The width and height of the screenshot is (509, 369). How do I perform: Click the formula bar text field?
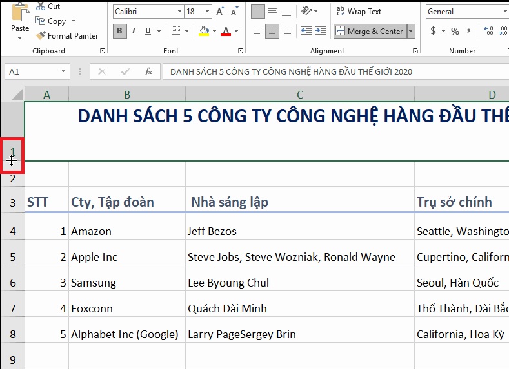tap(335, 71)
